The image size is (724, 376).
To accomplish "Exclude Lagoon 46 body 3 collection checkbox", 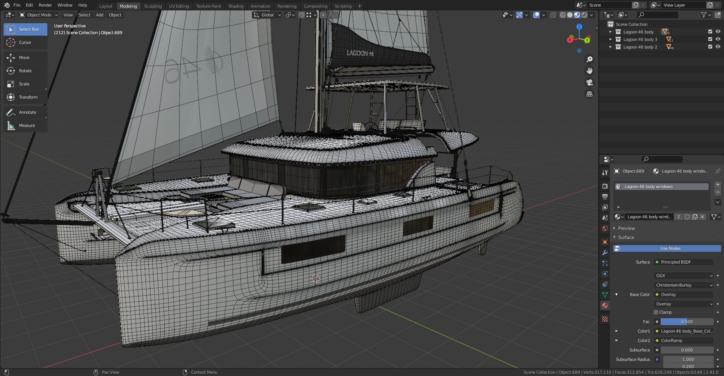I will click(710, 39).
